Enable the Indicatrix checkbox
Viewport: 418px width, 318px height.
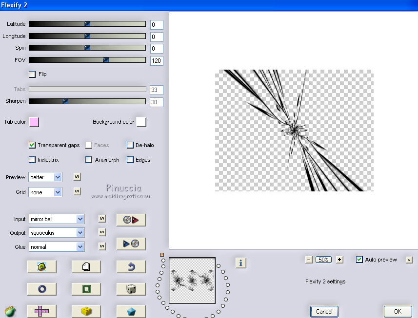[x=32, y=160]
